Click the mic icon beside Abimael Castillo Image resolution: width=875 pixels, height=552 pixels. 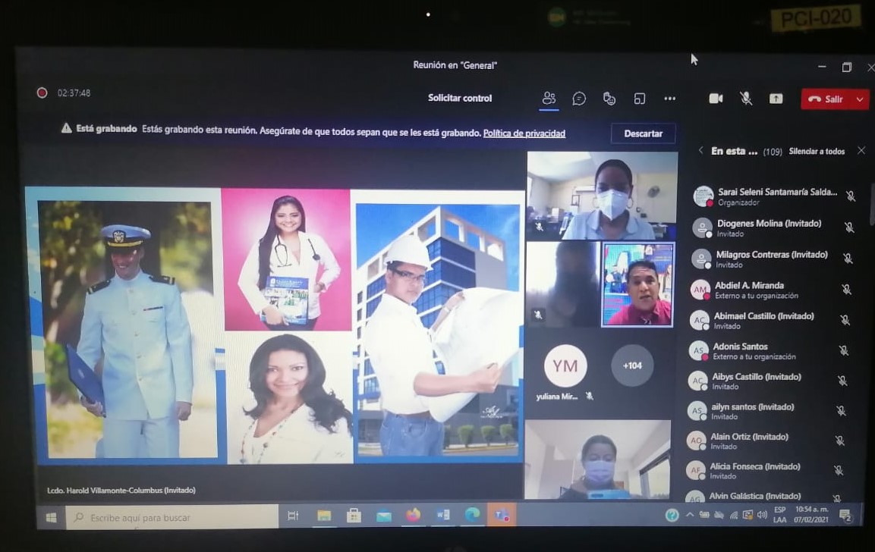[845, 320]
